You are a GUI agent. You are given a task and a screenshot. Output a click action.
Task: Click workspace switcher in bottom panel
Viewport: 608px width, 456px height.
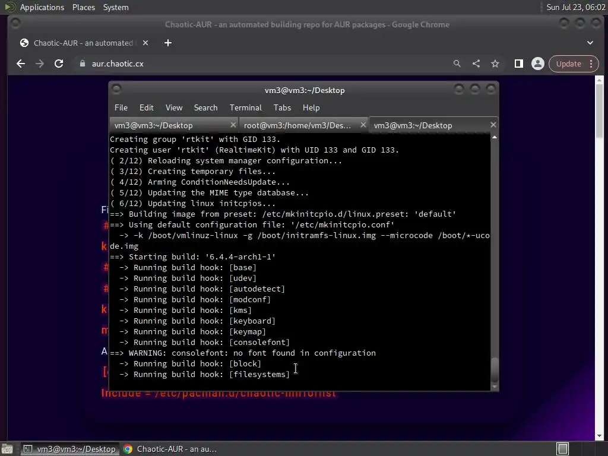pos(562,449)
